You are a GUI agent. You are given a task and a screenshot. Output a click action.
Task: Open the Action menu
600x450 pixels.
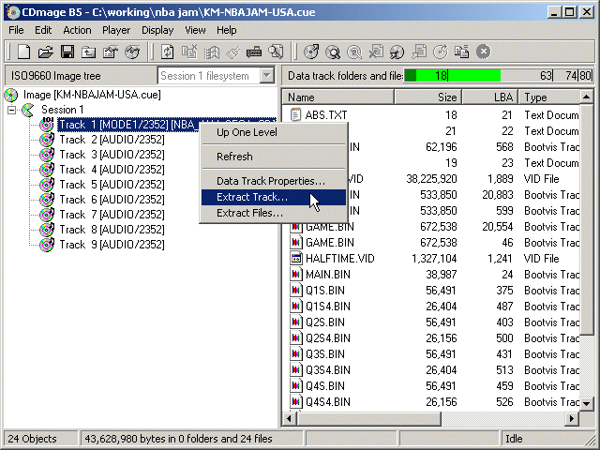(x=77, y=30)
